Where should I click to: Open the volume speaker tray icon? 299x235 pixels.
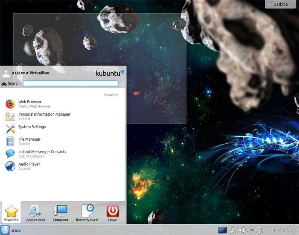pyautogui.click(x=241, y=230)
